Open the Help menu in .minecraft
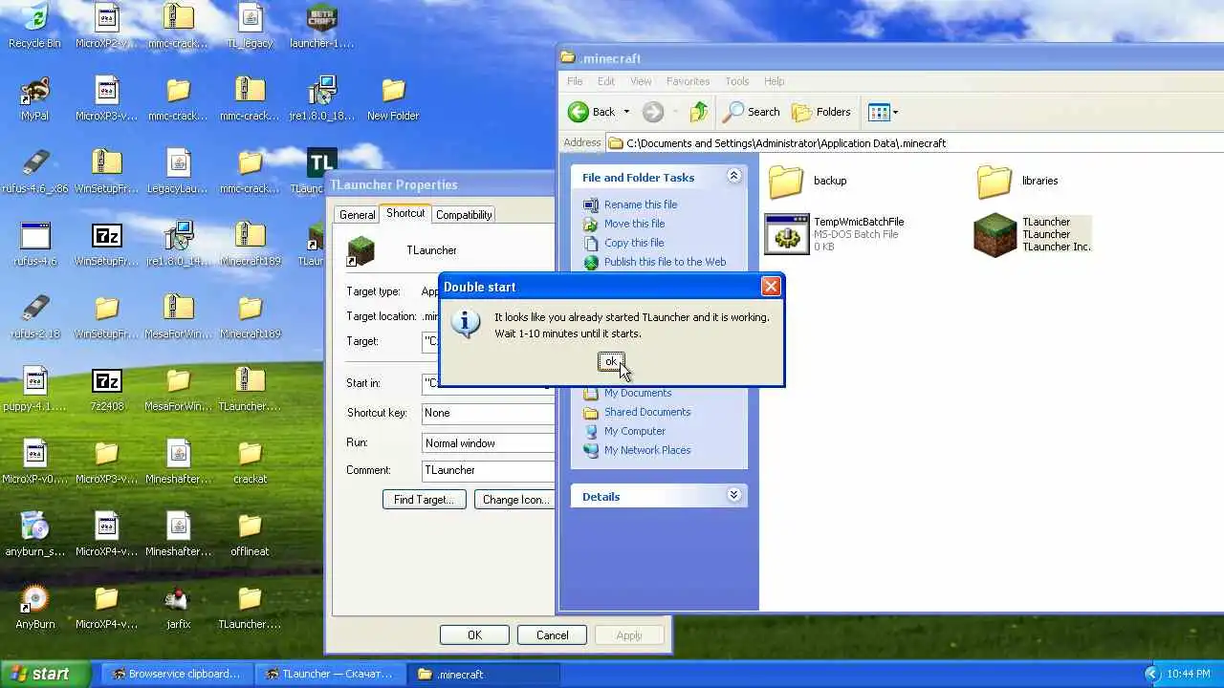Screen dimensions: 1224x688 775,81
